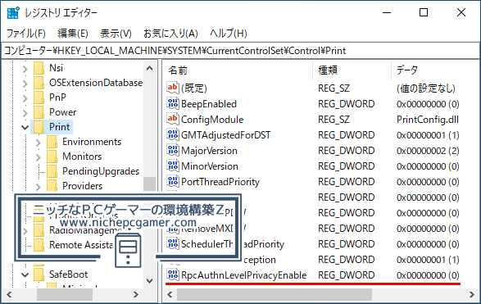
Task: Select the Monitors folder icon
Action: [52, 157]
